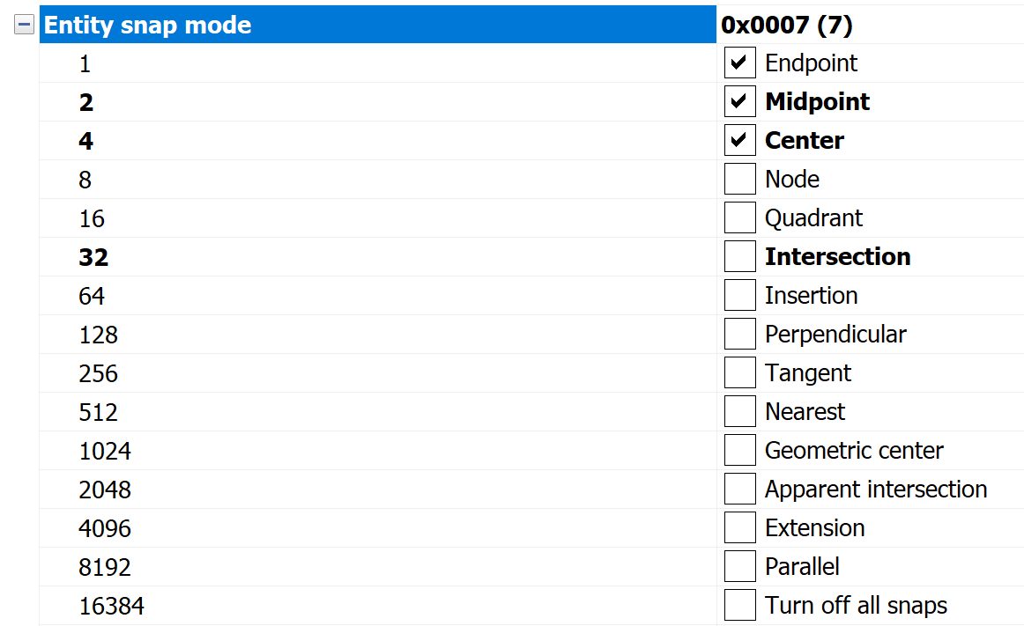Disable the Midpoint snap checkbox
The width and height of the screenshot is (1024, 626).
click(739, 102)
